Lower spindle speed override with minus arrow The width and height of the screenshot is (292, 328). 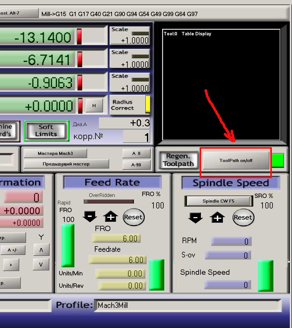coord(195,218)
